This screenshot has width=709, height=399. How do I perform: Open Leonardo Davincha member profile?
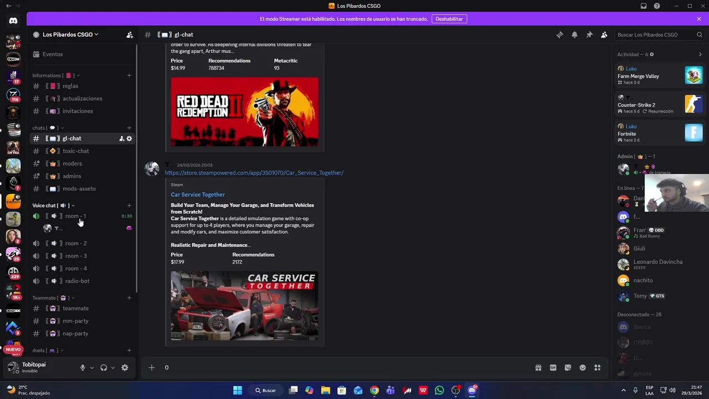pyautogui.click(x=658, y=264)
